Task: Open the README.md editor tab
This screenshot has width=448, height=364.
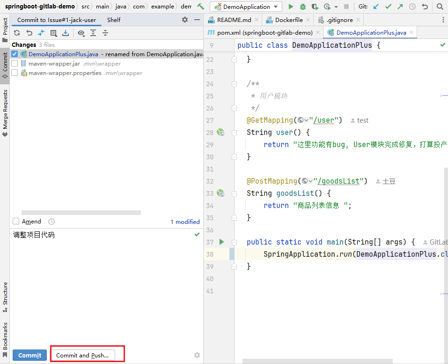Action: (x=234, y=20)
